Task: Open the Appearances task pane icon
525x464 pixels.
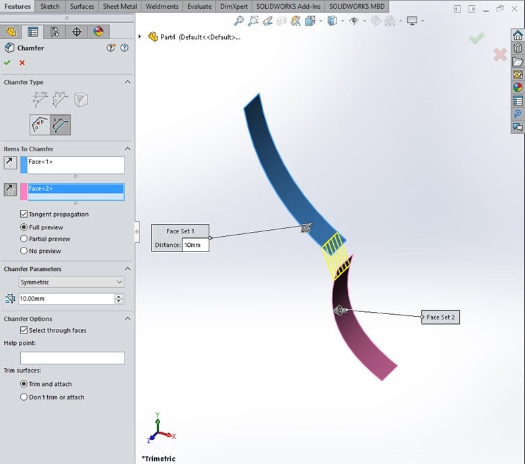Action: pyautogui.click(x=517, y=87)
